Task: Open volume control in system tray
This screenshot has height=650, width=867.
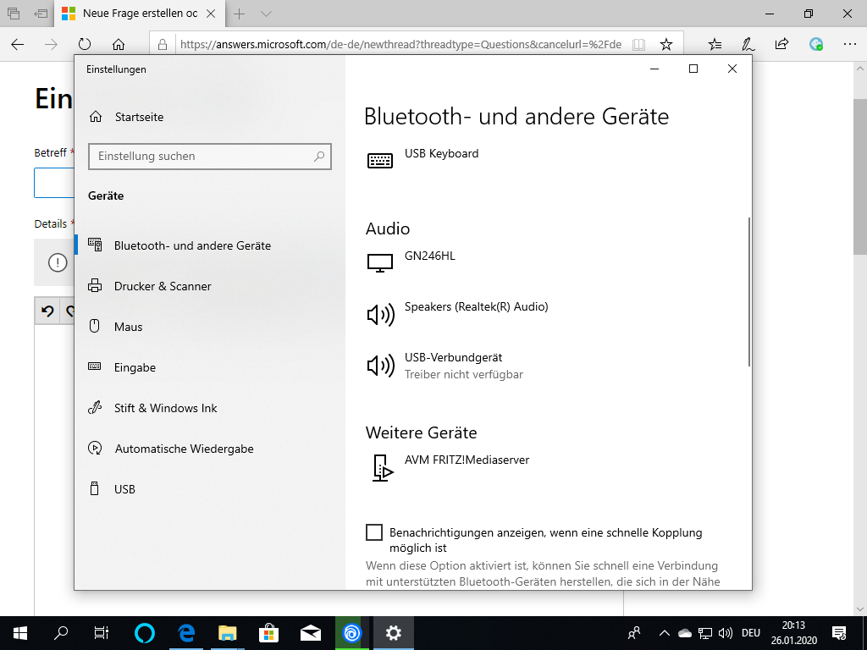Action: point(726,633)
